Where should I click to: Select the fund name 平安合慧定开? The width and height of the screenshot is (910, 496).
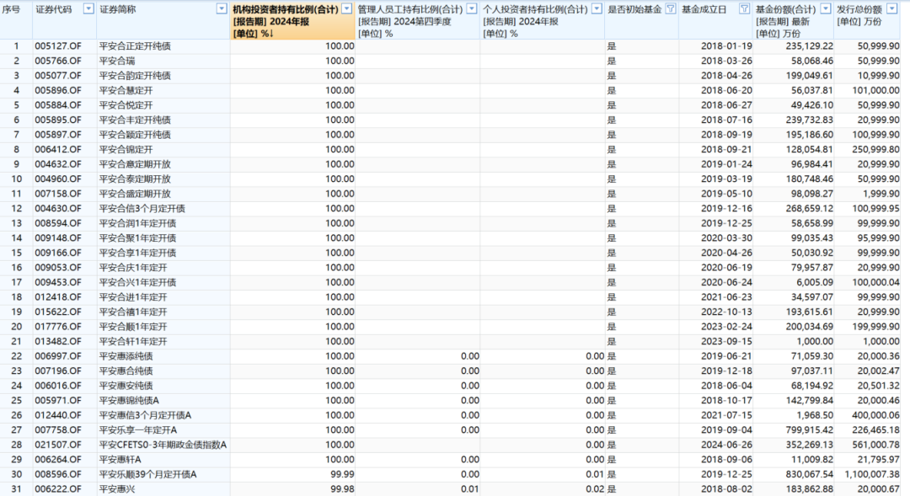pos(126,90)
